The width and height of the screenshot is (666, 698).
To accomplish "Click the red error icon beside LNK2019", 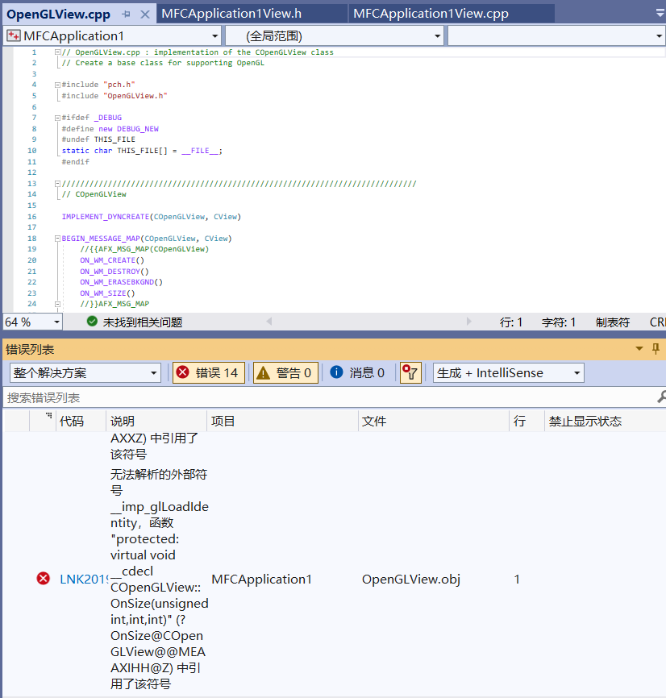I will (44, 579).
